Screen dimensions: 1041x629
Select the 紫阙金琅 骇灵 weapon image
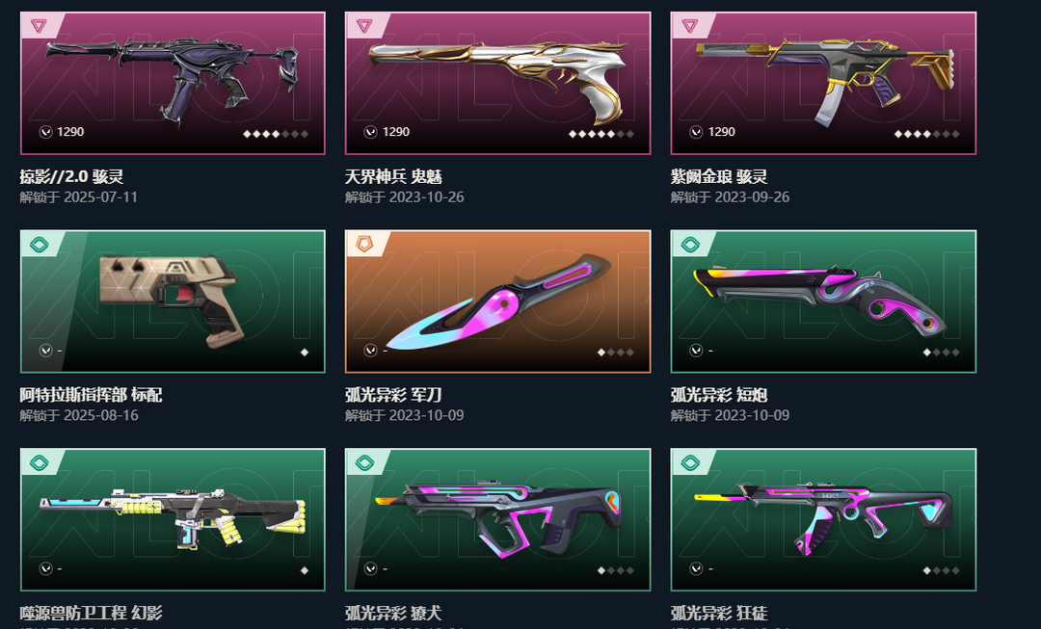825,78
